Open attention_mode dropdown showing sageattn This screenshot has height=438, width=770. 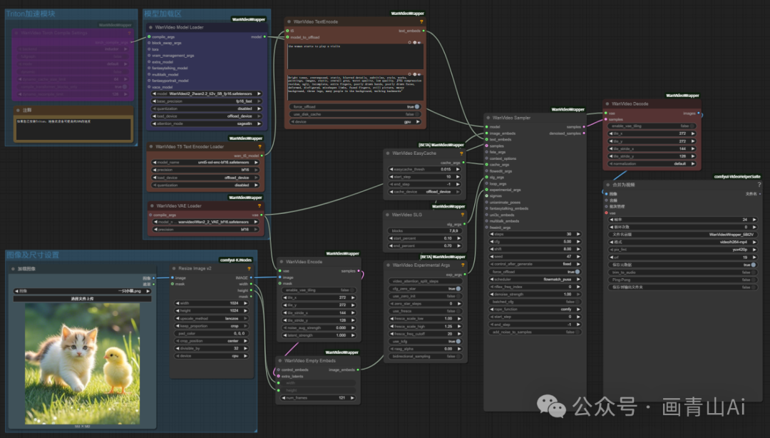(207, 123)
